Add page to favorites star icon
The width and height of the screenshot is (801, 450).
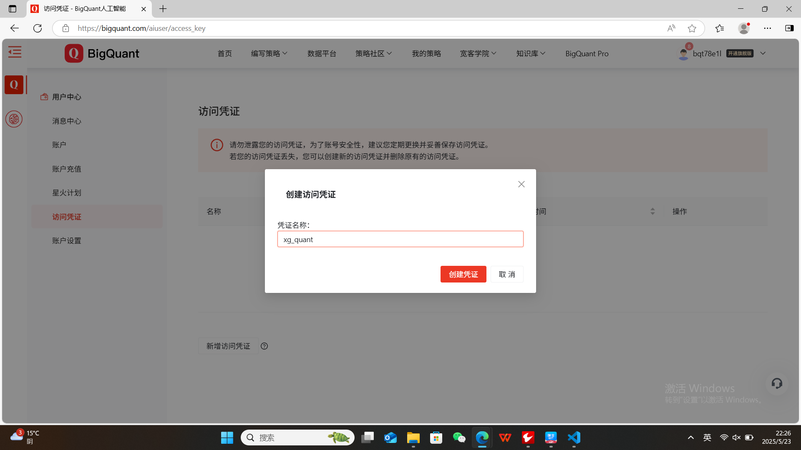[x=692, y=28]
